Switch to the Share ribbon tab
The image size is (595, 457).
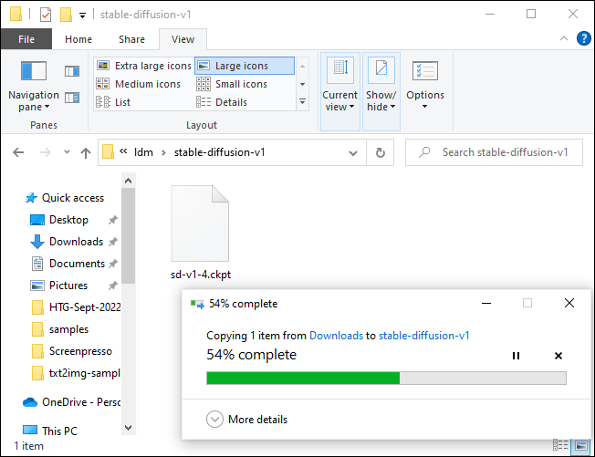(131, 39)
